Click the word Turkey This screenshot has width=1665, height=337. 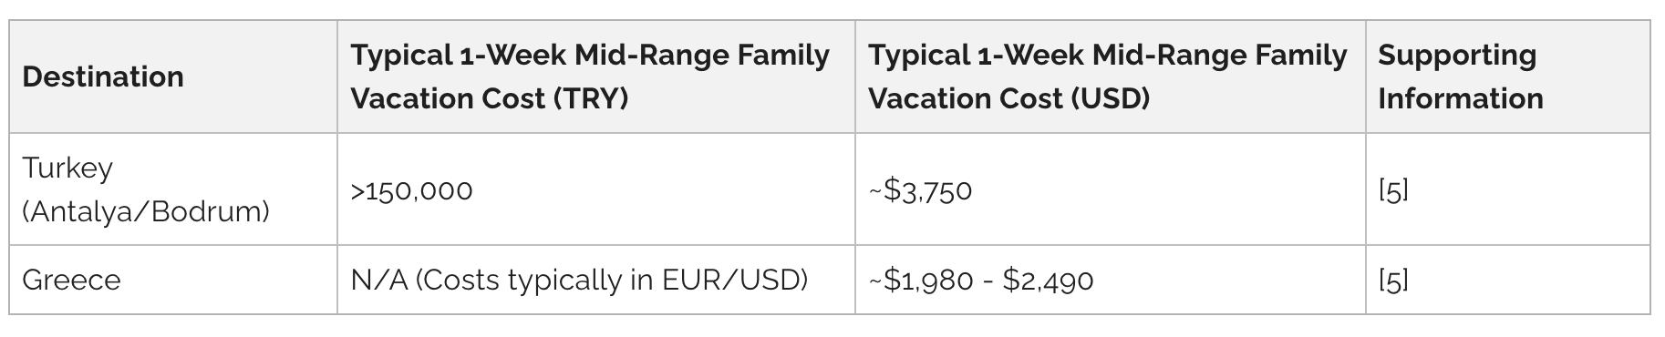[x=67, y=168]
